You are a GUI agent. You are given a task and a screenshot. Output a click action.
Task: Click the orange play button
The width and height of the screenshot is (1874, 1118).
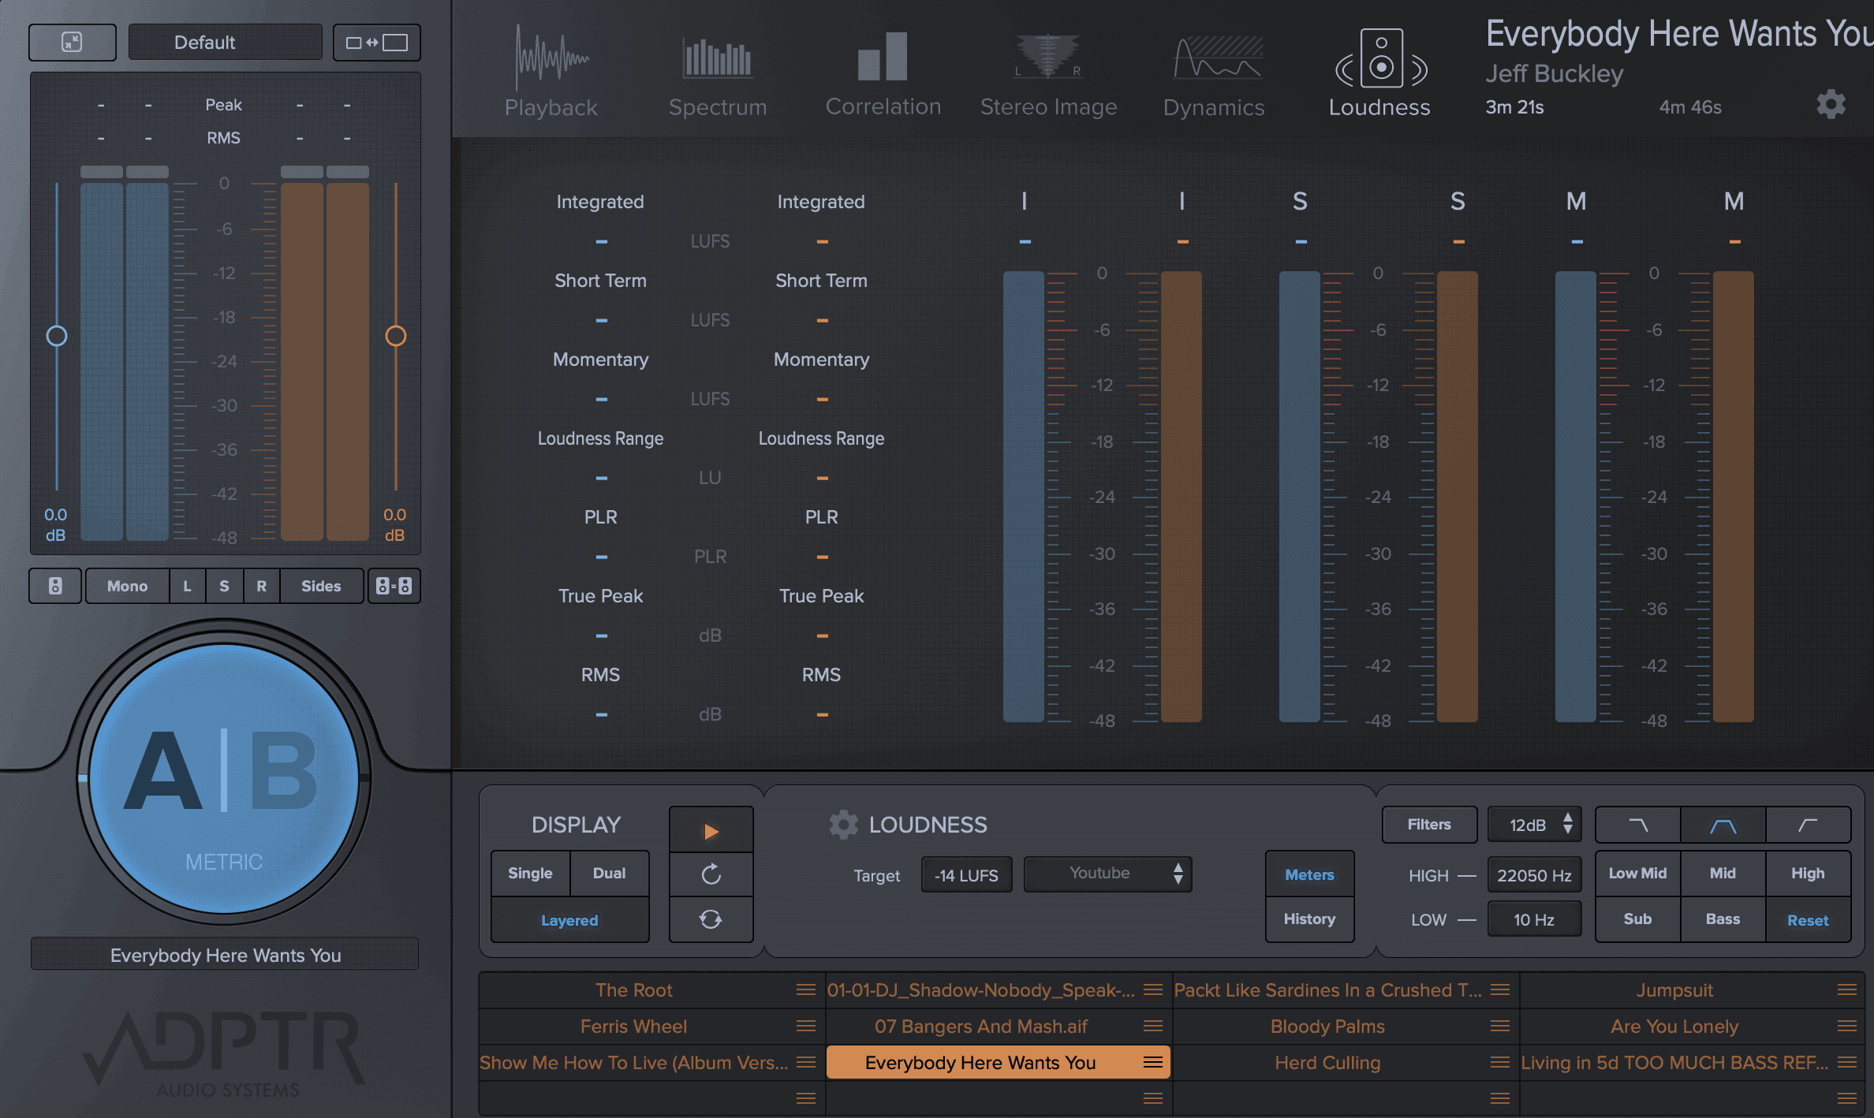[711, 831]
